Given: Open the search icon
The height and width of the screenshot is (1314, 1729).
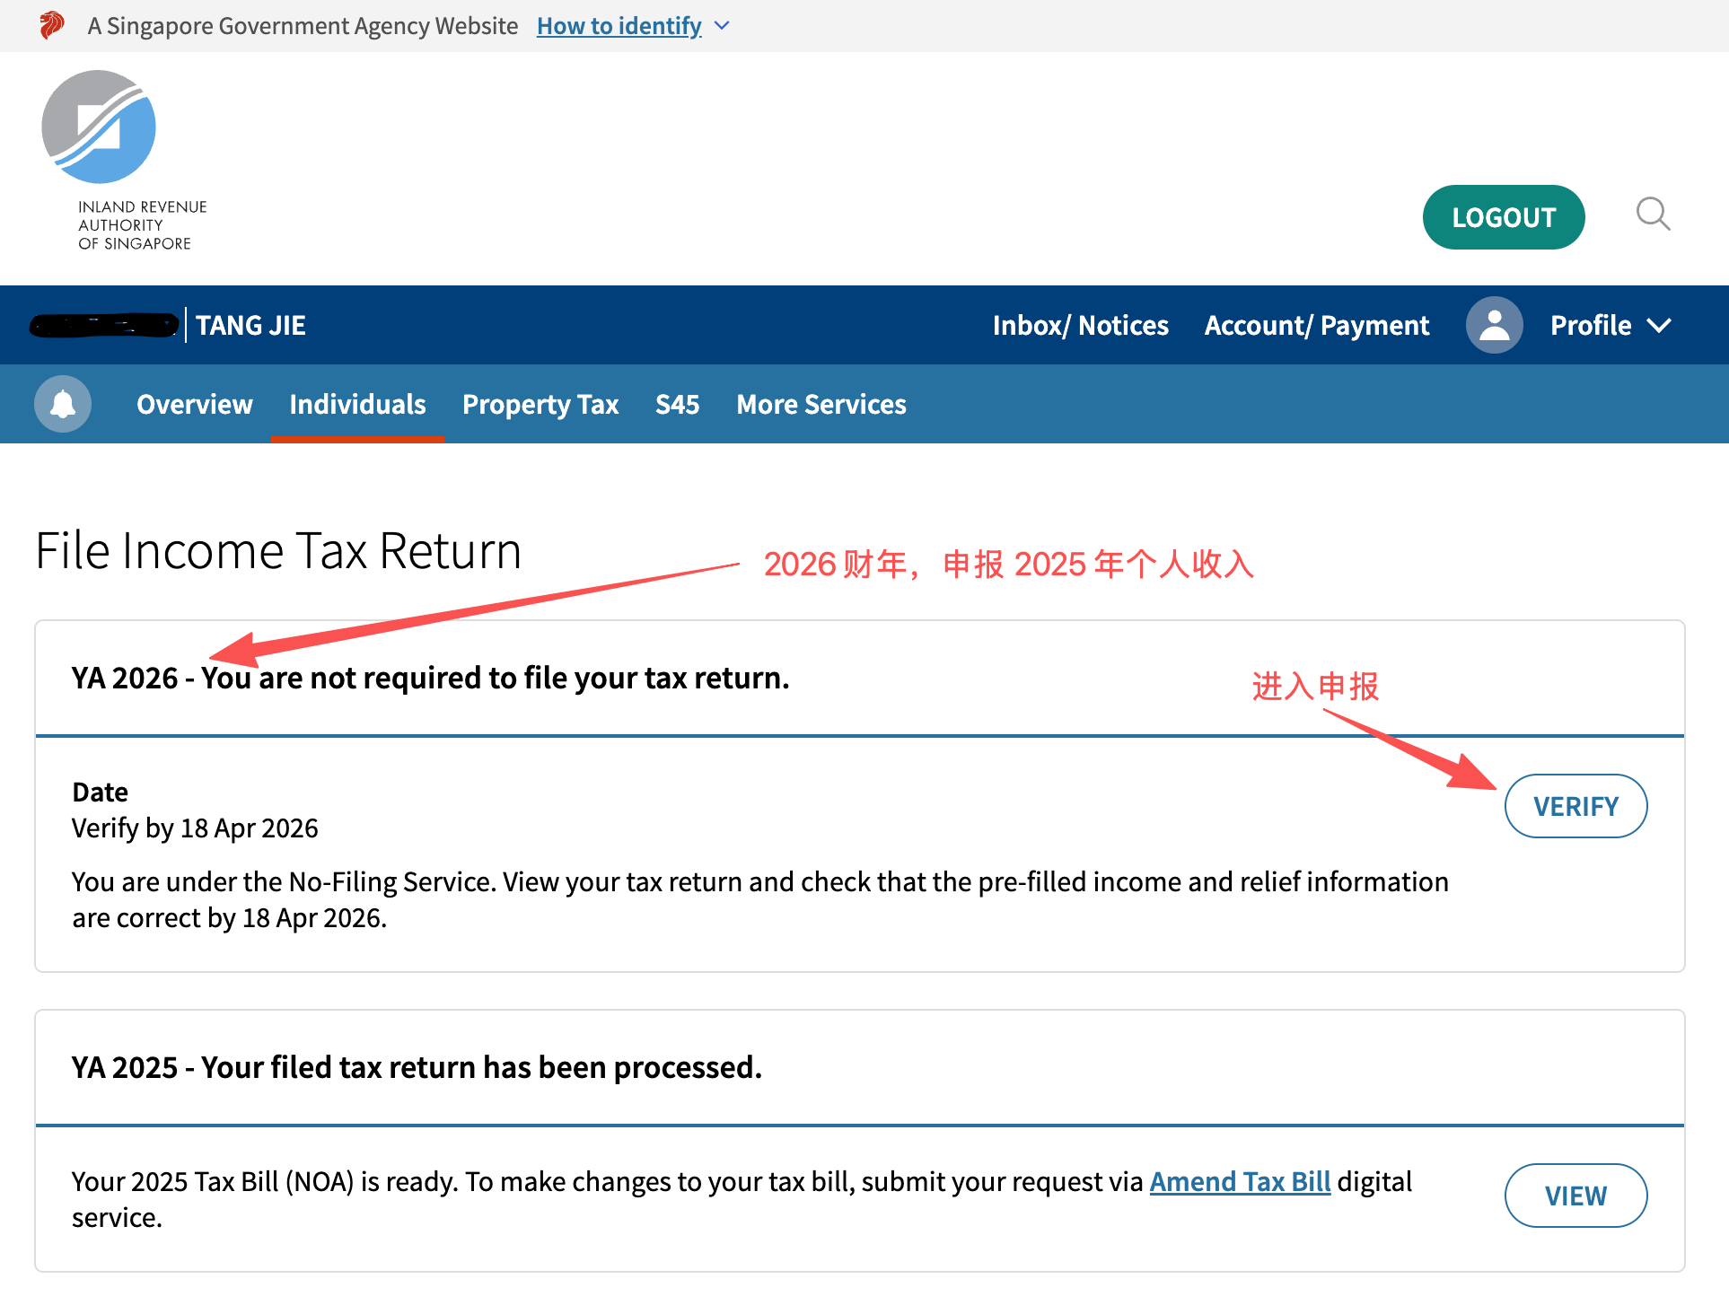Looking at the screenshot, I should click(x=1653, y=215).
